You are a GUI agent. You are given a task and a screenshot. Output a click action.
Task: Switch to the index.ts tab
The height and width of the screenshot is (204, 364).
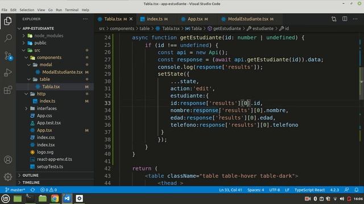coord(154,19)
